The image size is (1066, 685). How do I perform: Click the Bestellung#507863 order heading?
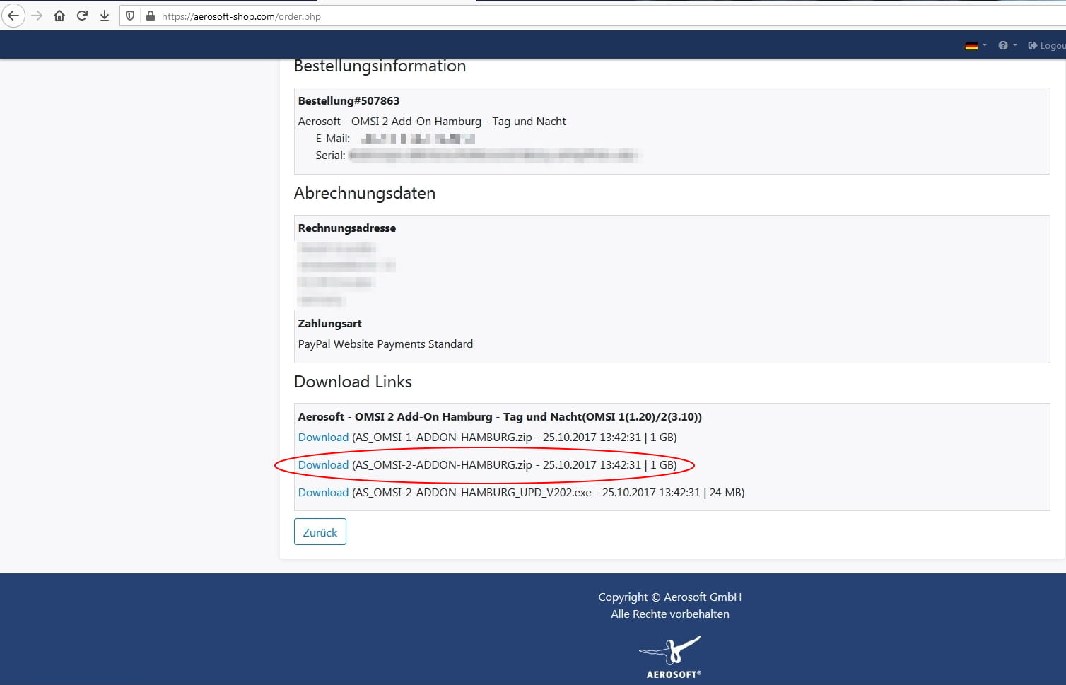pyautogui.click(x=348, y=101)
